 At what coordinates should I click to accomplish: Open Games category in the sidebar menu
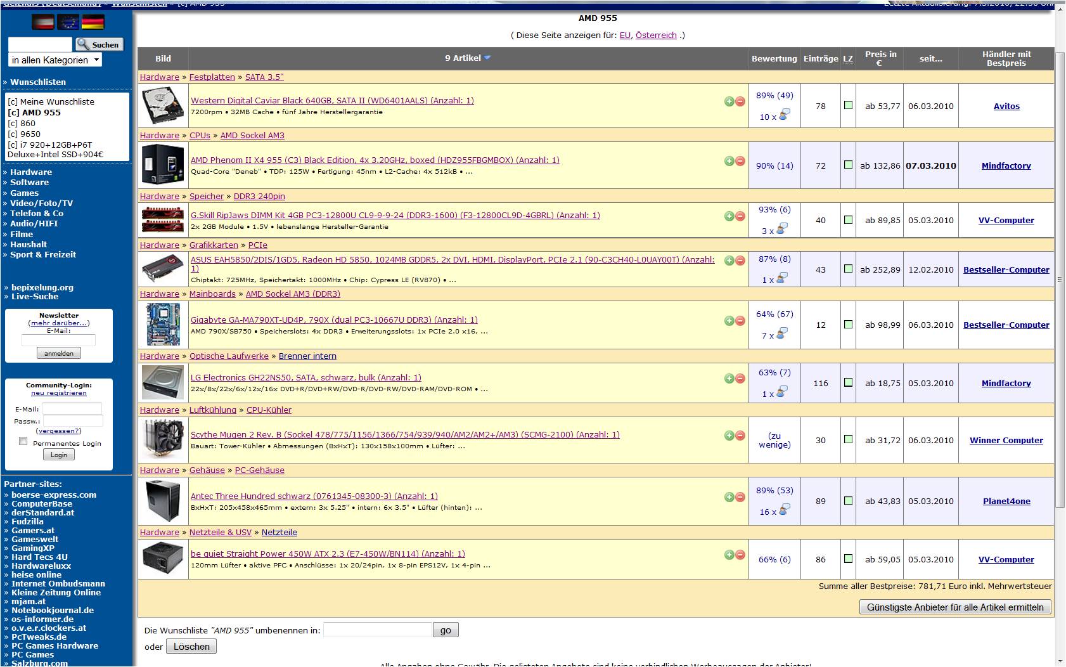tap(24, 193)
